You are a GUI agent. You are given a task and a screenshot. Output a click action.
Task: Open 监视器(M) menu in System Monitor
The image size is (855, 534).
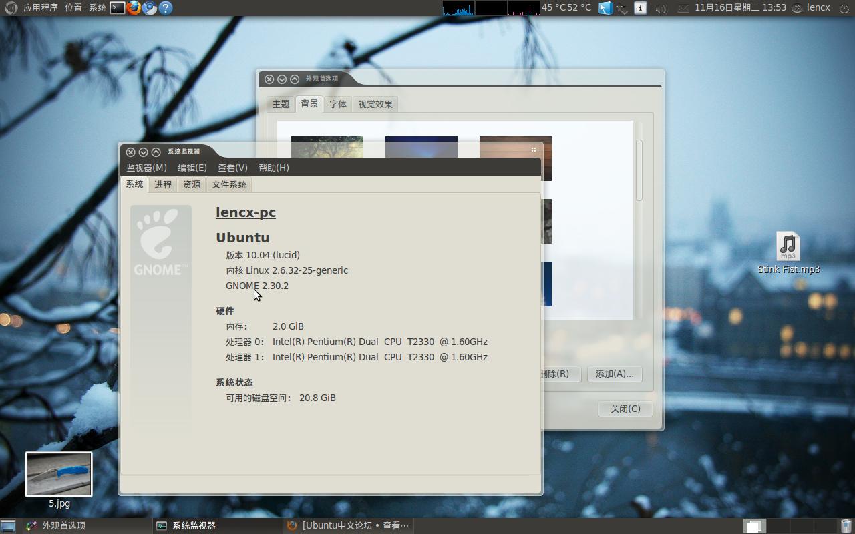coord(147,168)
